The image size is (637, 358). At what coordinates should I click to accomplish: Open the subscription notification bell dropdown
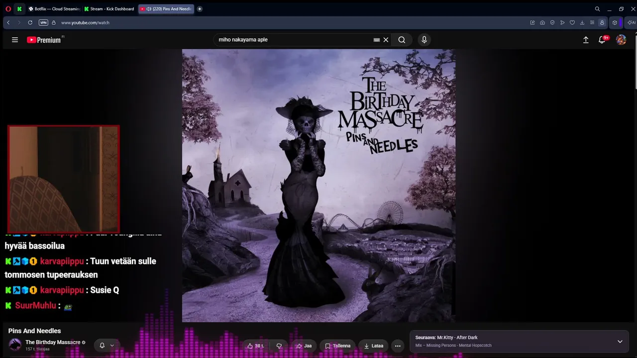pos(106,346)
